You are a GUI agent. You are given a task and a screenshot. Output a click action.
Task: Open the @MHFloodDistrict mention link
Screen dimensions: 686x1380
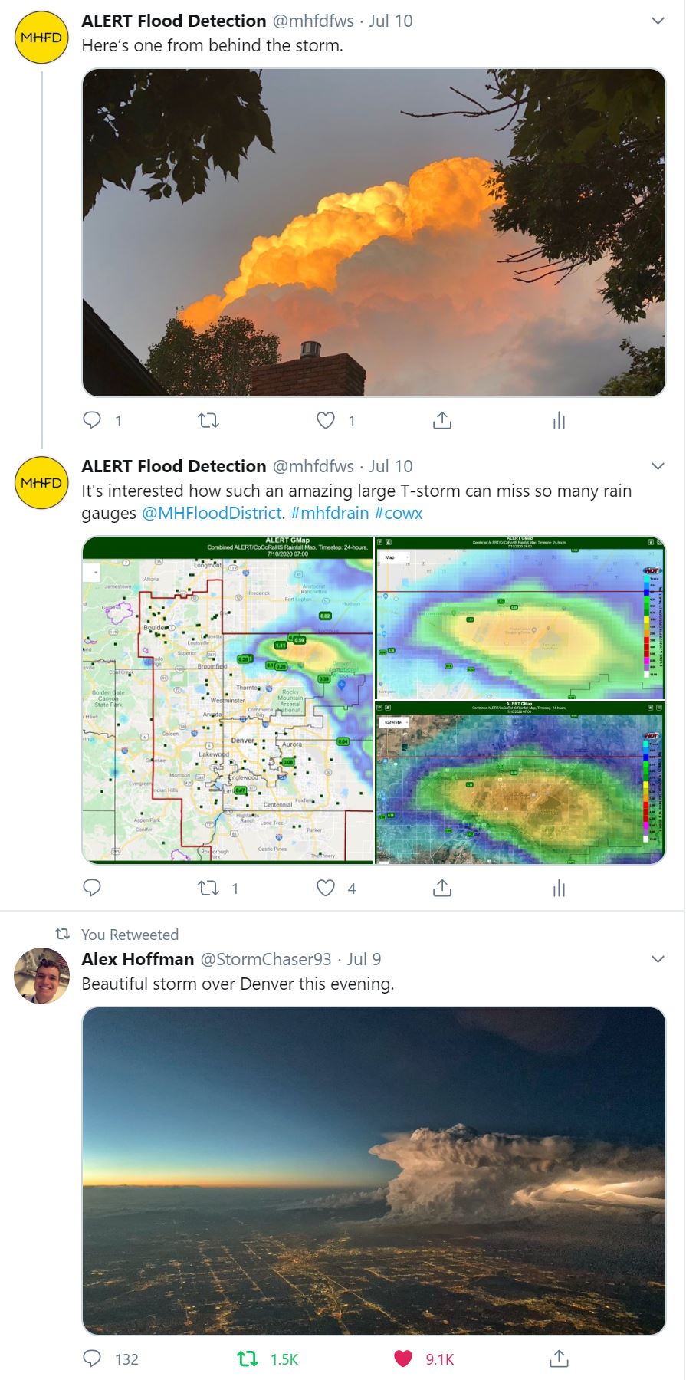pyautogui.click(x=212, y=513)
